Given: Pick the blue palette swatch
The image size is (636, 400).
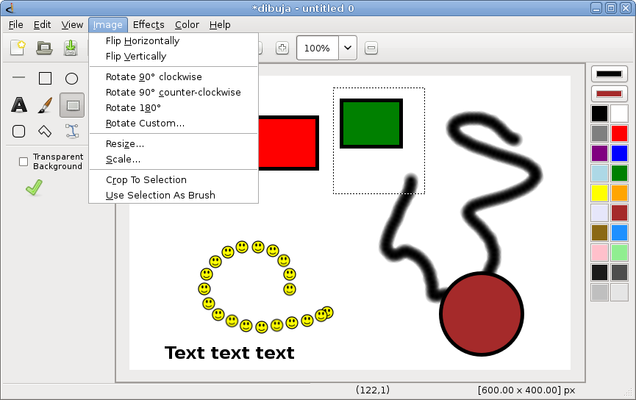Looking at the screenshot, I should click(x=619, y=154).
